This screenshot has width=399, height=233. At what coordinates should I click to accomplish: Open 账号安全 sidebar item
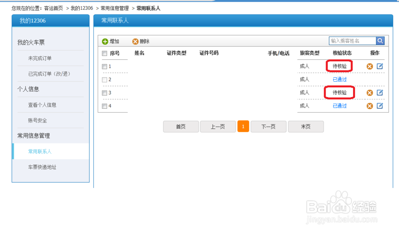coord(38,120)
